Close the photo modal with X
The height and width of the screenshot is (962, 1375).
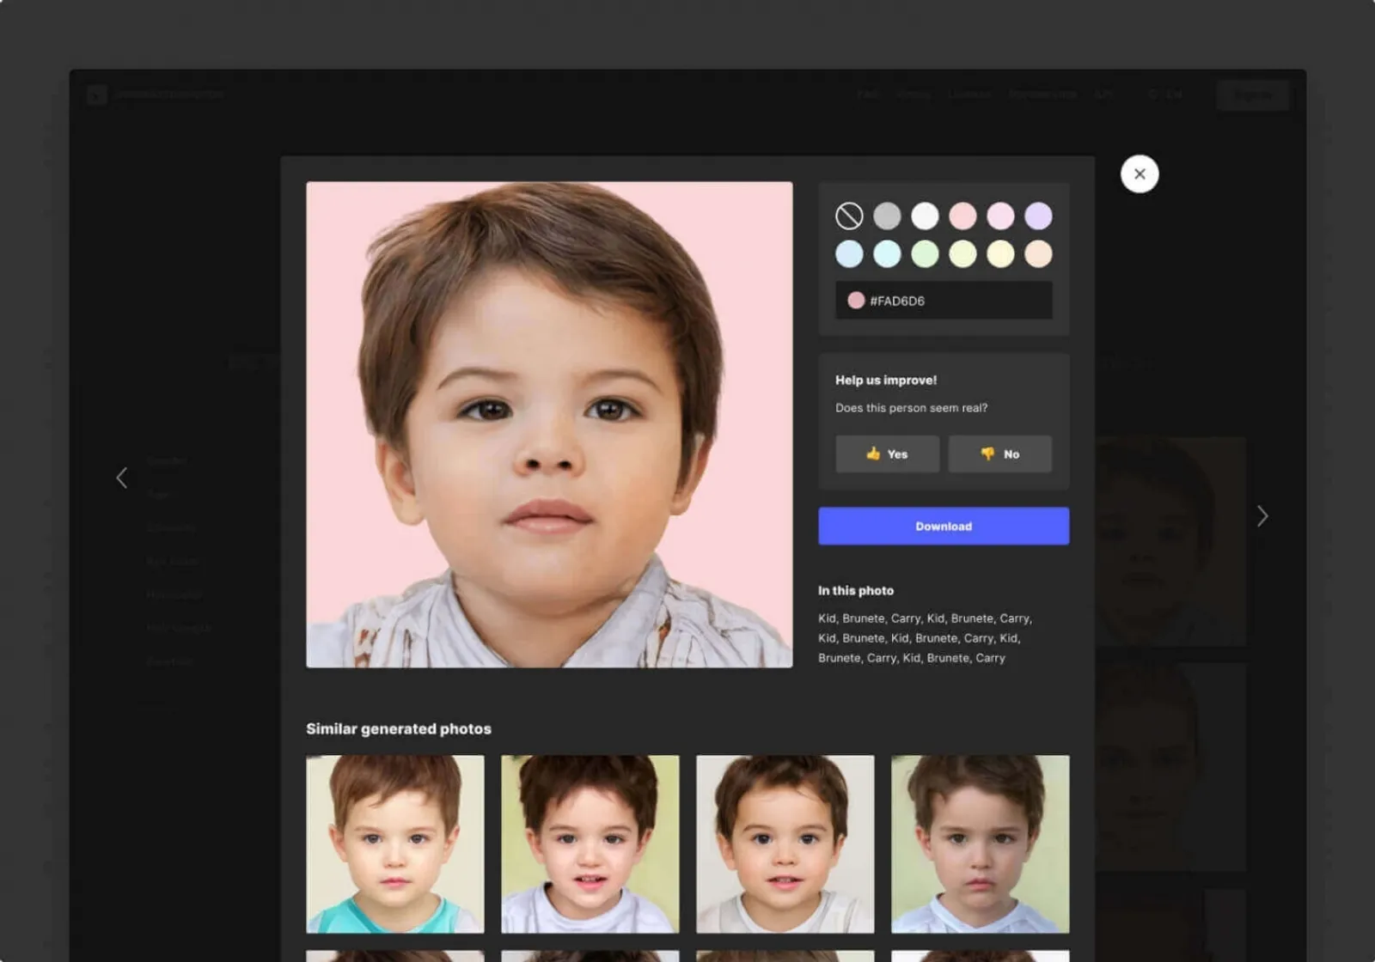[x=1140, y=174]
